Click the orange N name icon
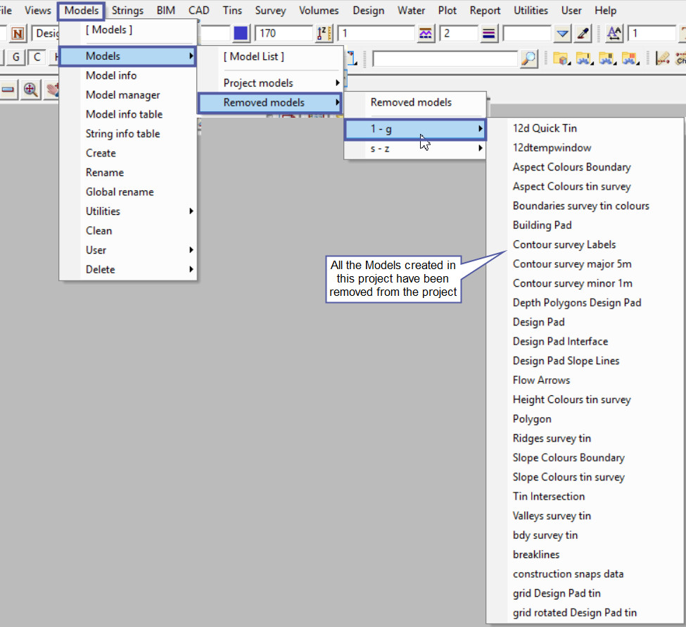686x627 pixels. [18, 33]
